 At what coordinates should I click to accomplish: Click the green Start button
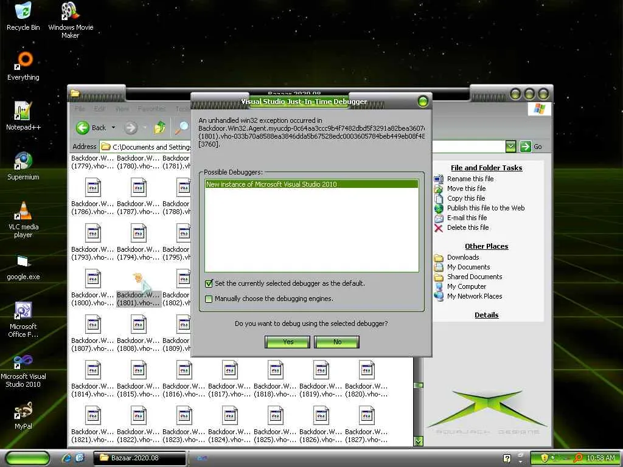27,458
